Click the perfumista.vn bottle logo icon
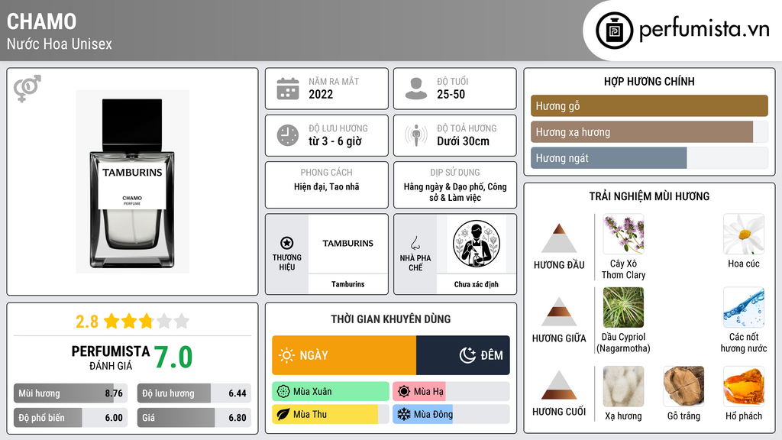This screenshot has width=782, height=440. (x=614, y=31)
